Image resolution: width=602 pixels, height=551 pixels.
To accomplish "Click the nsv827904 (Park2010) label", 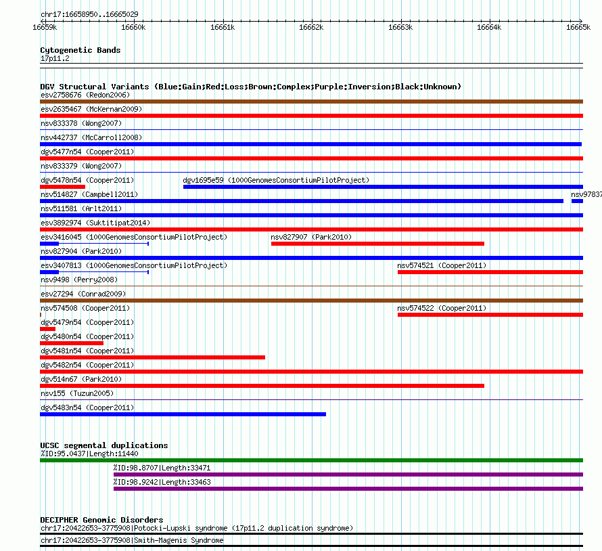I will click(x=81, y=251).
